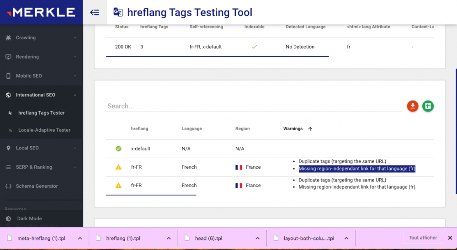The image size is (457, 250).
Task: Click the Tout afficher button
Action: coord(423,238)
